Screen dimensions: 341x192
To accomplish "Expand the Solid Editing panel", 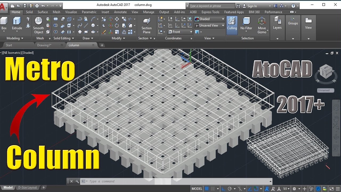I will tap(64, 38).
